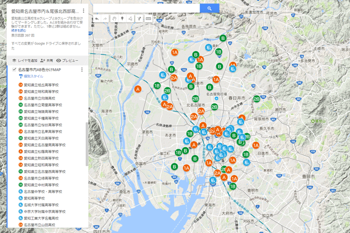Click the redo arrow in map toolbar
This screenshot has height=233, width=350.
pyautogui.click(x=105, y=19)
